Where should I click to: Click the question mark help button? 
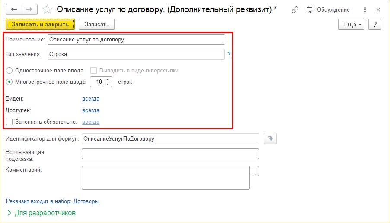pyautogui.click(x=374, y=25)
